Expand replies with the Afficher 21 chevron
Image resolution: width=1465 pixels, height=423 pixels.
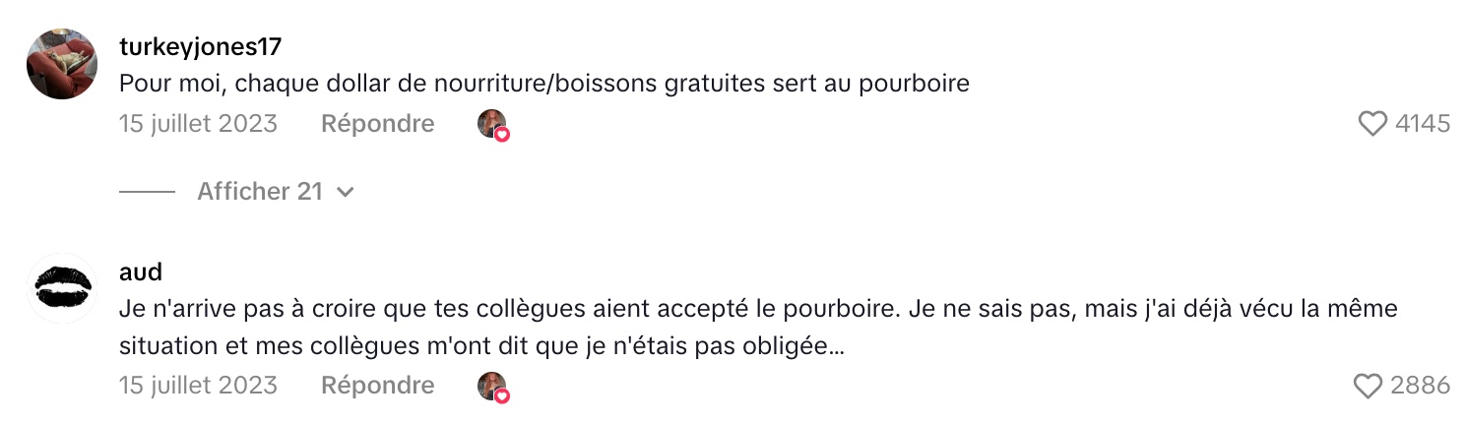click(x=345, y=192)
